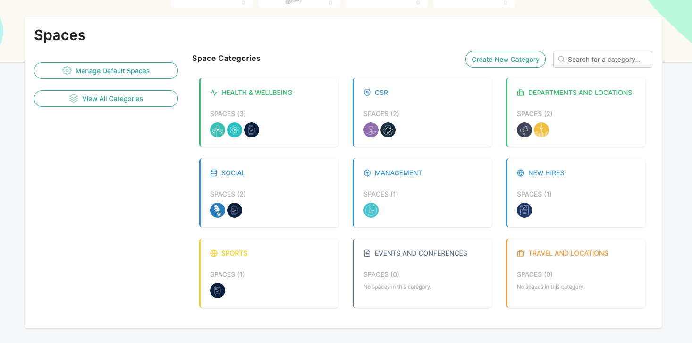The height and width of the screenshot is (343, 692).
Task: Open the employee profile space icon under New Hires
Action: (524, 210)
